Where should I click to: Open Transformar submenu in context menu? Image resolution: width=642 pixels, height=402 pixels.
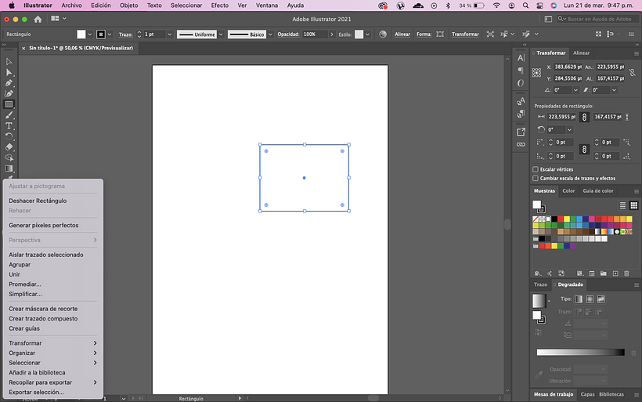click(x=53, y=343)
